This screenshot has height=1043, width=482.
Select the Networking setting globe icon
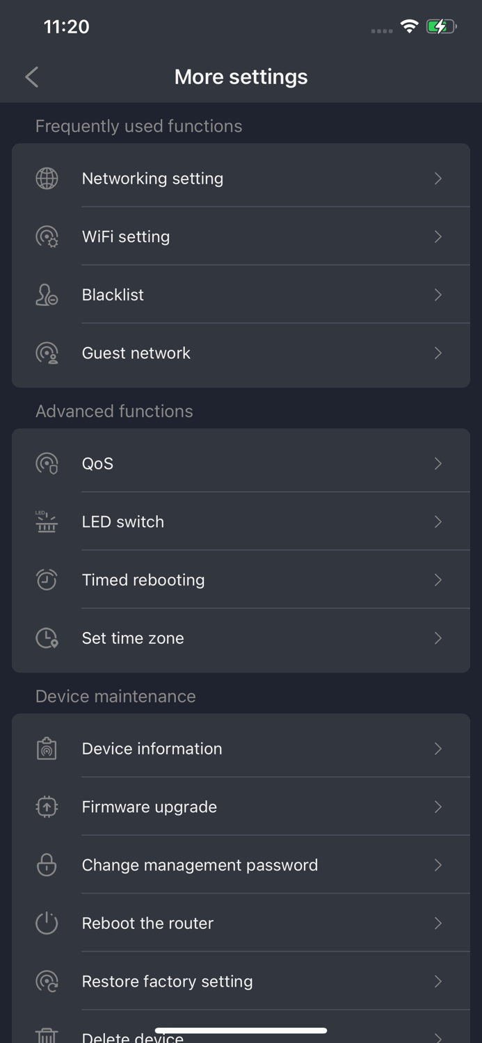[46, 178]
